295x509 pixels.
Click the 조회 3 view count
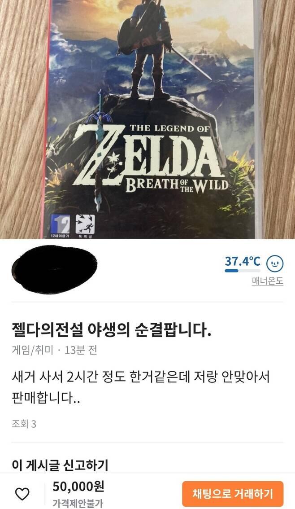click(24, 424)
